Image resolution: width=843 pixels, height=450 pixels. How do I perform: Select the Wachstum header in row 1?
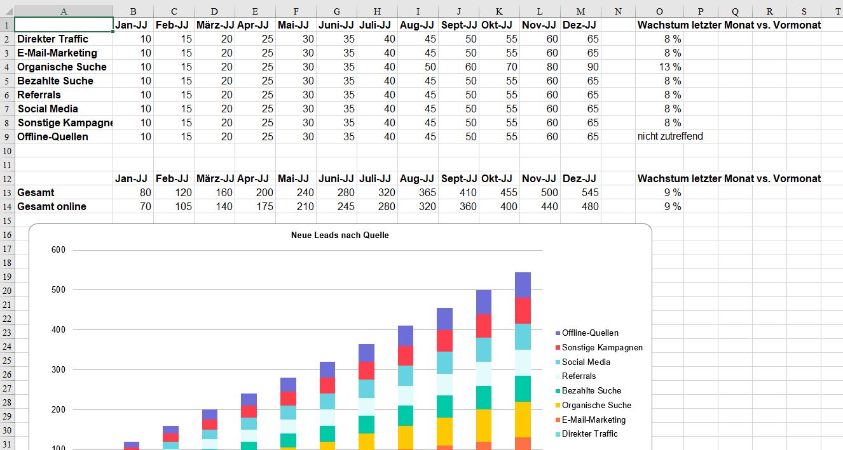click(729, 25)
